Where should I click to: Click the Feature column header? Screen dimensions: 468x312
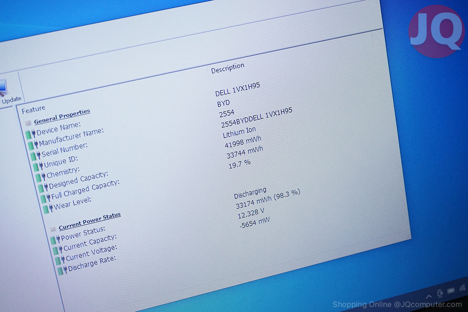point(33,110)
